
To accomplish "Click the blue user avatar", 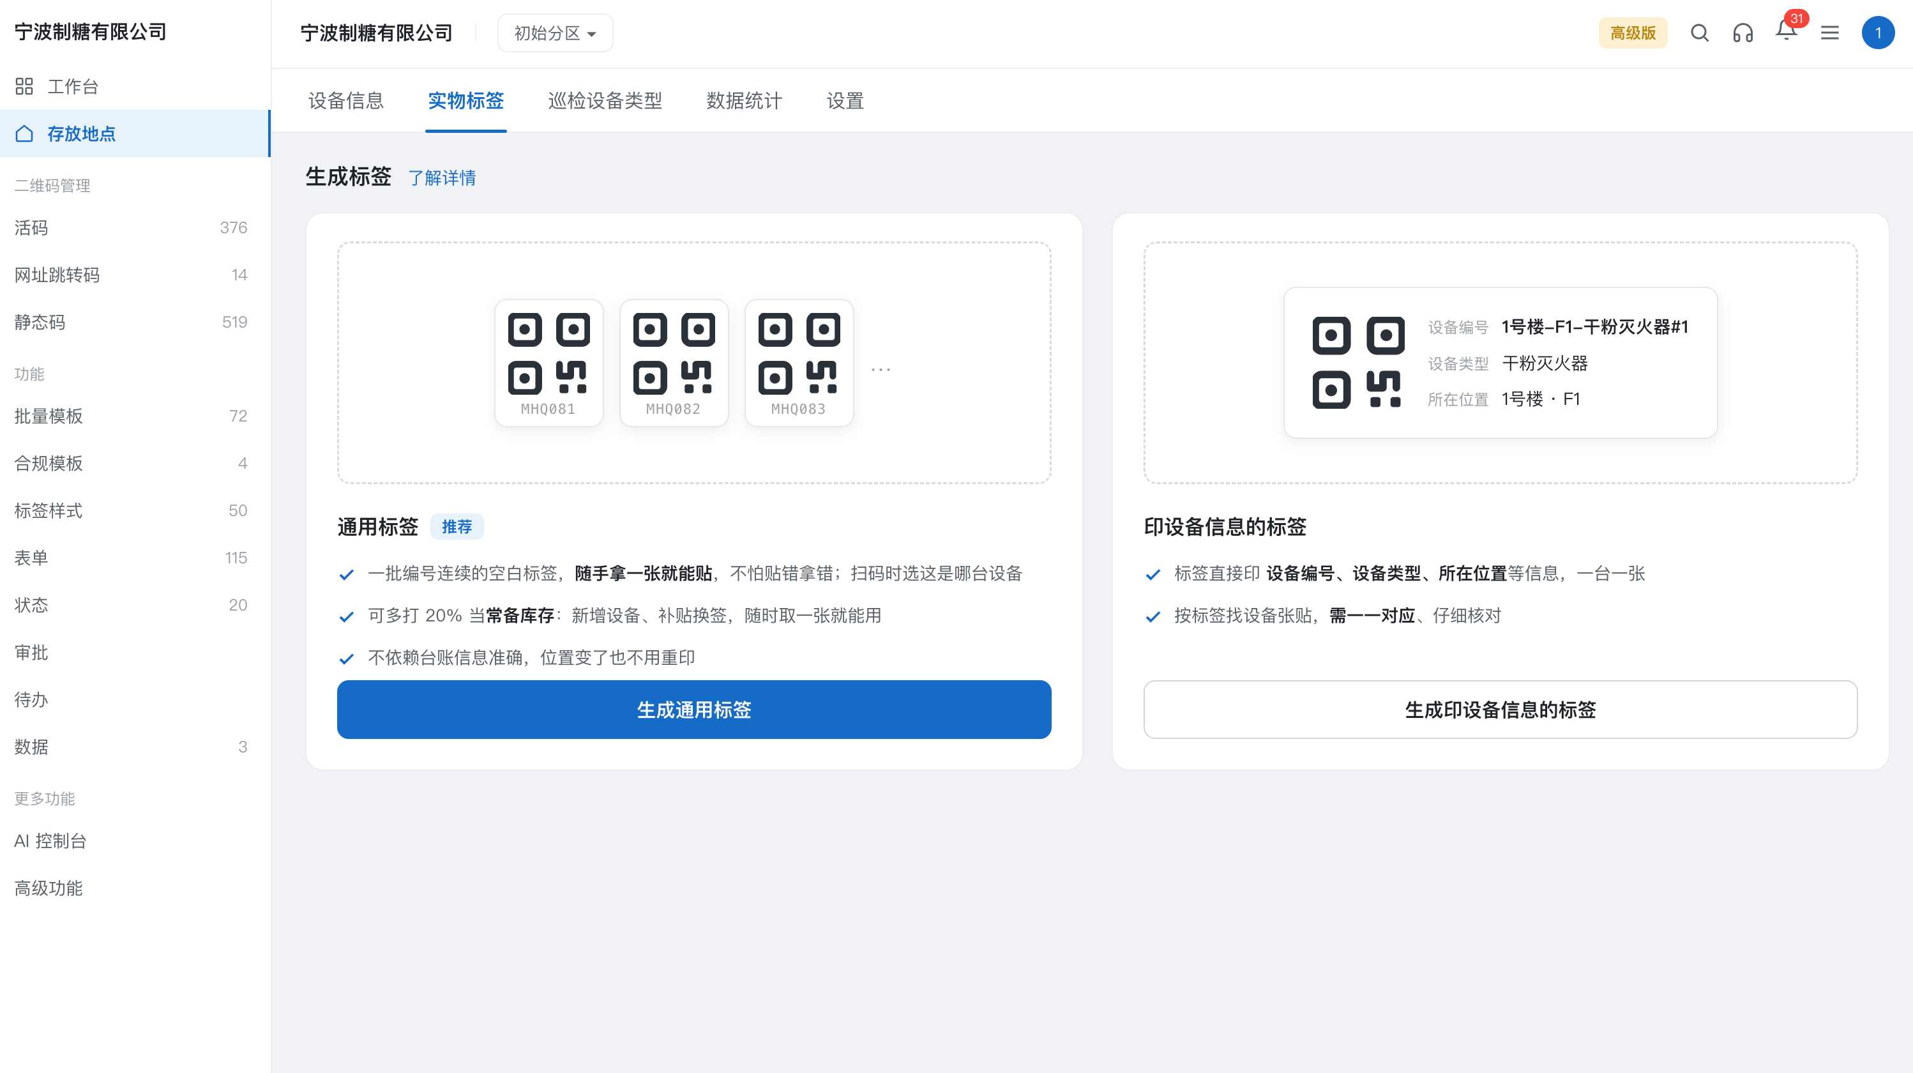I will pos(1877,33).
